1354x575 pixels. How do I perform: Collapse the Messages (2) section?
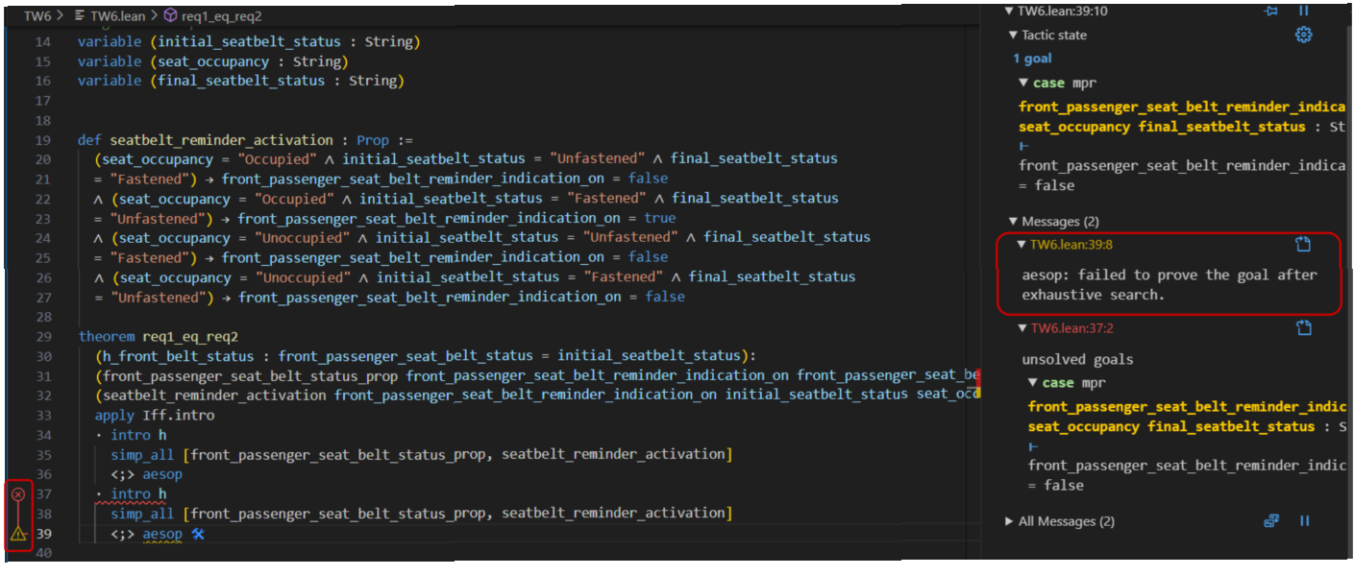[1013, 222]
